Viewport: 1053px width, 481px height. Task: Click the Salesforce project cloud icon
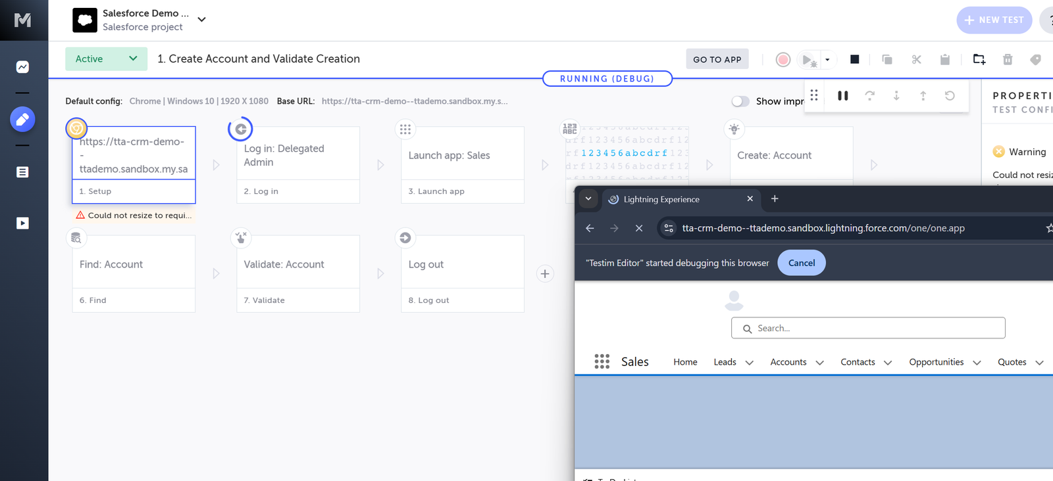(85, 20)
